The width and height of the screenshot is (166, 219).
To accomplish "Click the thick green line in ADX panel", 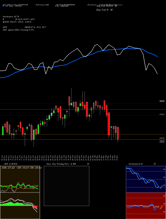I will tap(19, 186).
